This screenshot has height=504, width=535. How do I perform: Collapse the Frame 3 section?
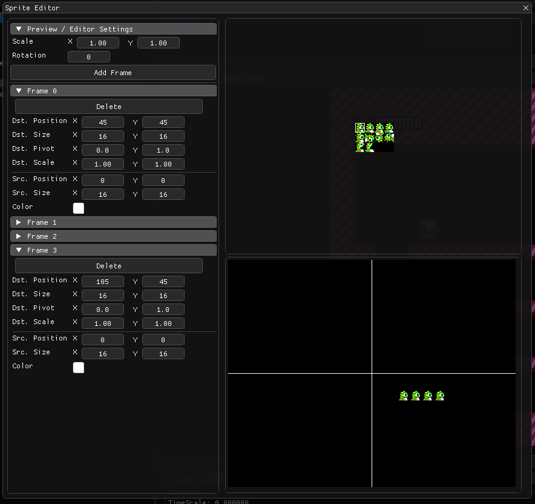pyautogui.click(x=113, y=250)
